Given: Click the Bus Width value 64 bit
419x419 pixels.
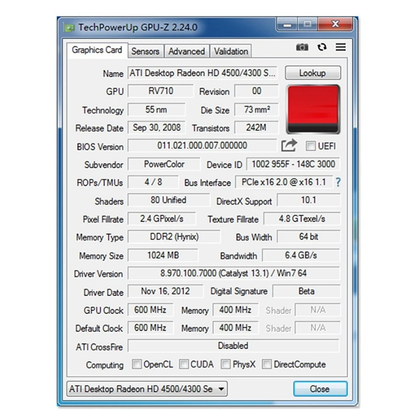Looking at the screenshot, I should 308,237.
